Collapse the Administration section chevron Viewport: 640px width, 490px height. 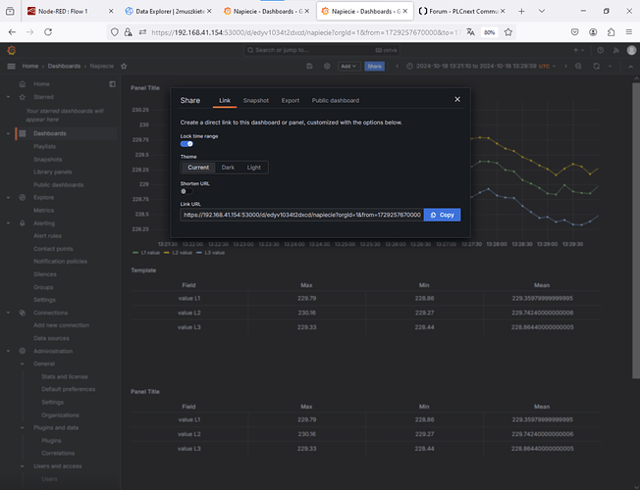[x=10, y=350]
